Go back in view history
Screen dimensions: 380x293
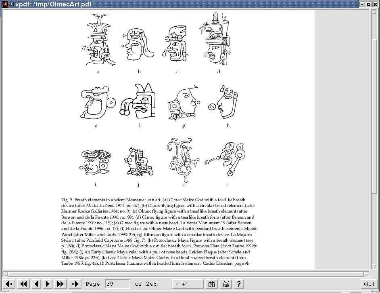tap(9, 284)
